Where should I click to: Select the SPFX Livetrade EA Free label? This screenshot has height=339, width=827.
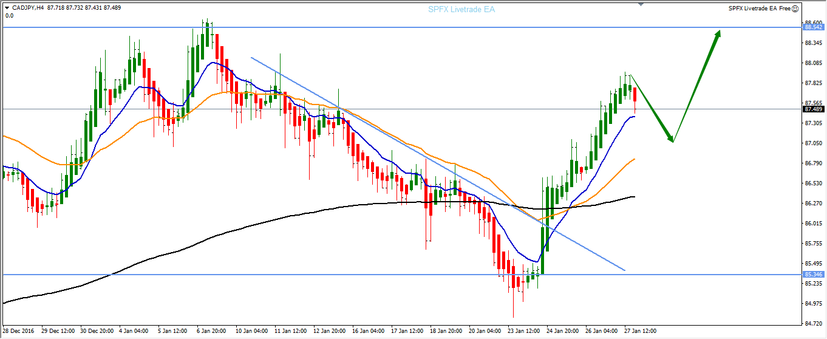pos(760,9)
